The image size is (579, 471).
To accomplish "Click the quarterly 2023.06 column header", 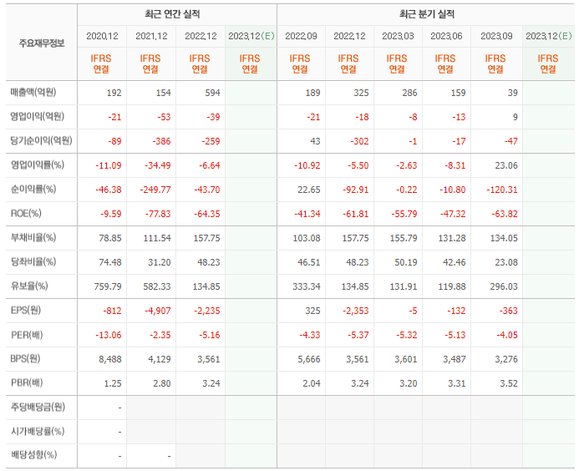I will [x=446, y=36].
